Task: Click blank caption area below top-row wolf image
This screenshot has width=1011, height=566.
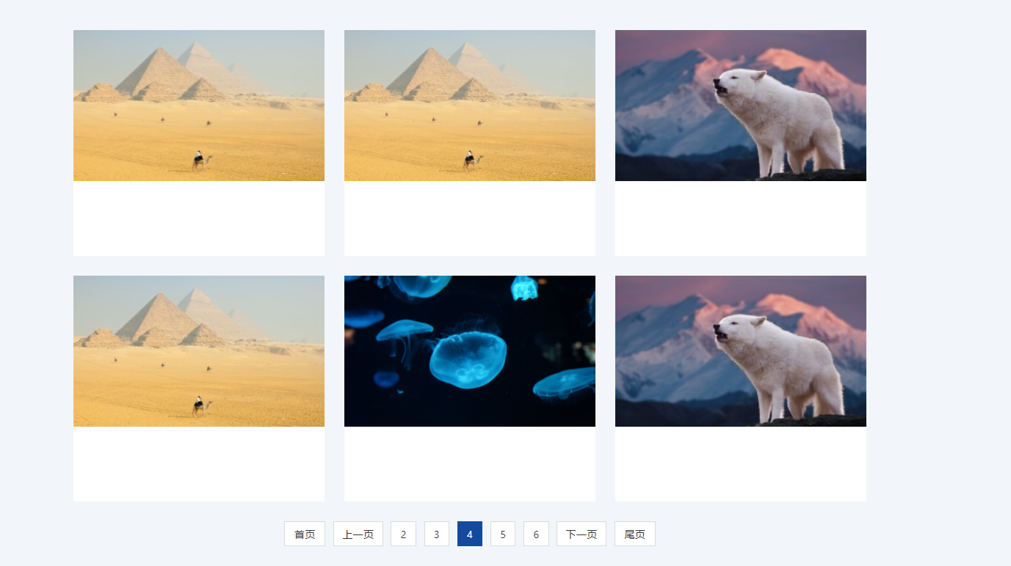Action: [x=741, y=218]
